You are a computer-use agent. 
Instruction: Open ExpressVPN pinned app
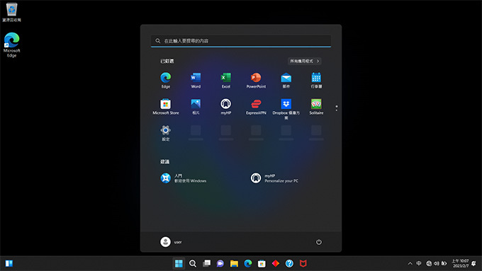click(256, 107)
